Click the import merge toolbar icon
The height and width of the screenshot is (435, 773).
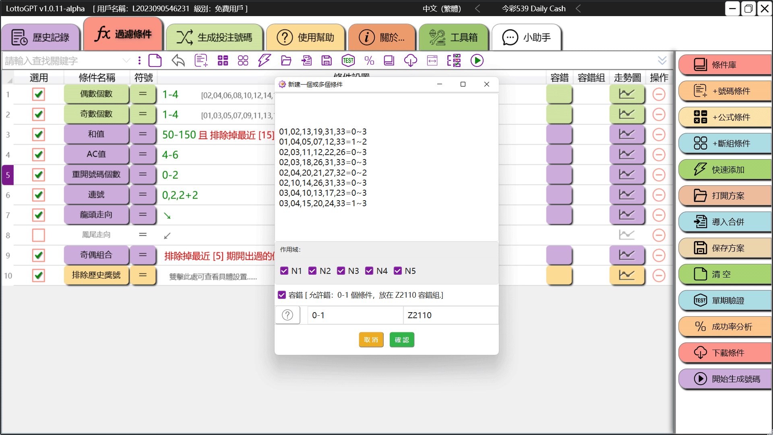tap(306, 60)
